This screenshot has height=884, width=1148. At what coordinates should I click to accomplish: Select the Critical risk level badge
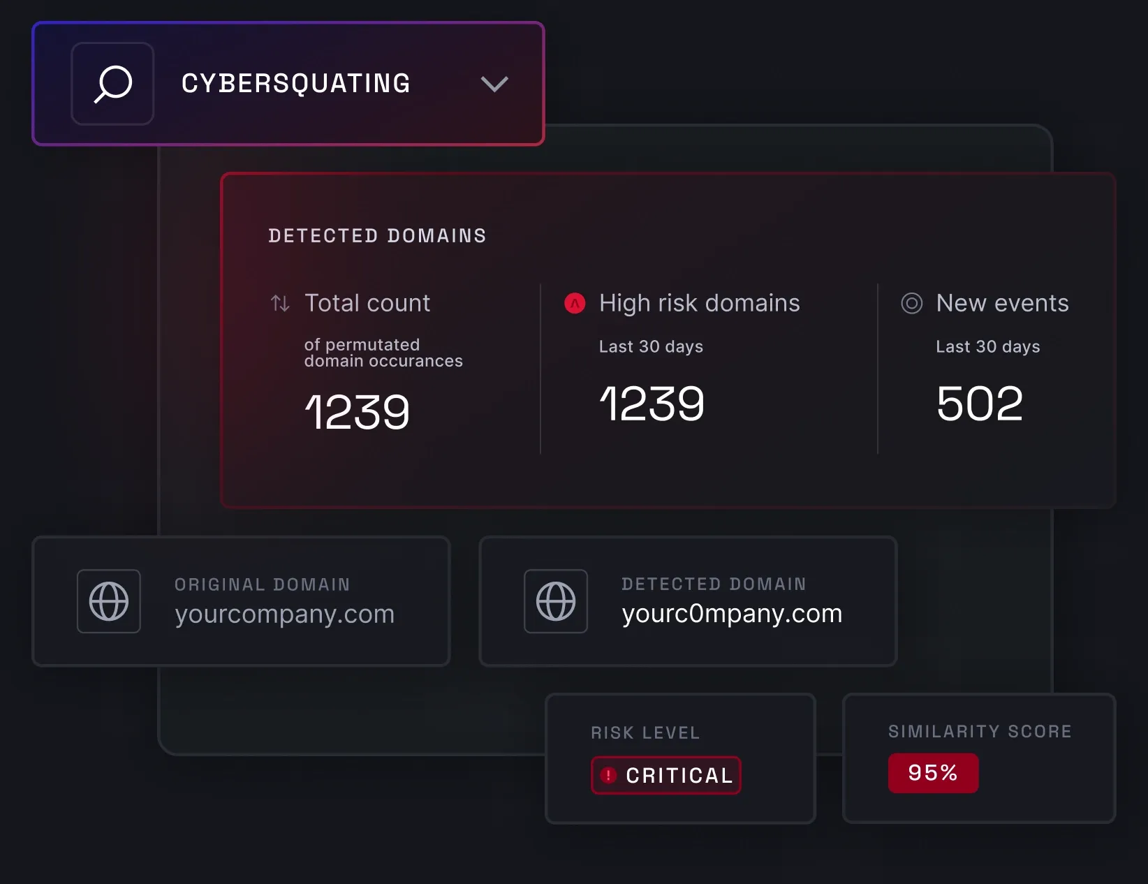coord(666,775)
